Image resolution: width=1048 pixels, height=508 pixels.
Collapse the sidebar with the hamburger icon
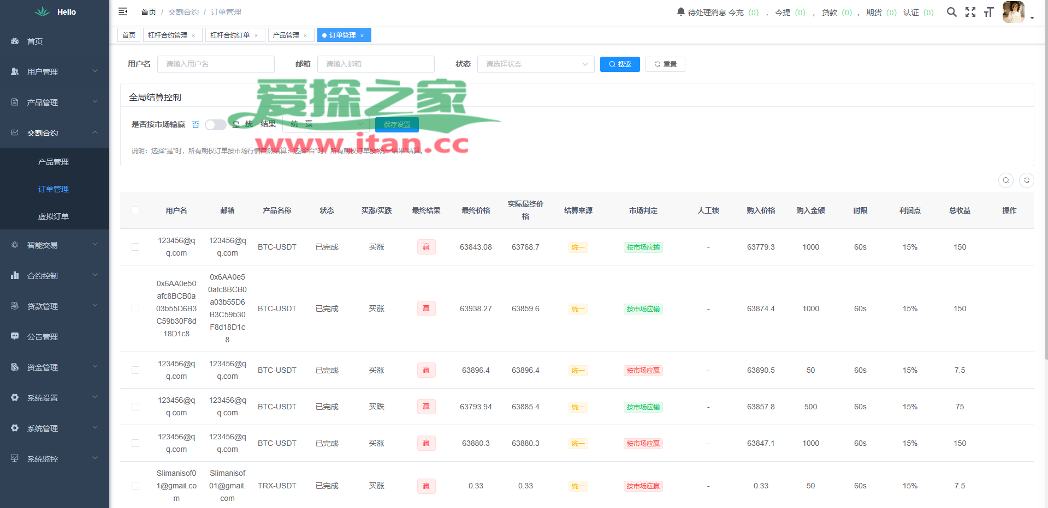coord(123,11)
